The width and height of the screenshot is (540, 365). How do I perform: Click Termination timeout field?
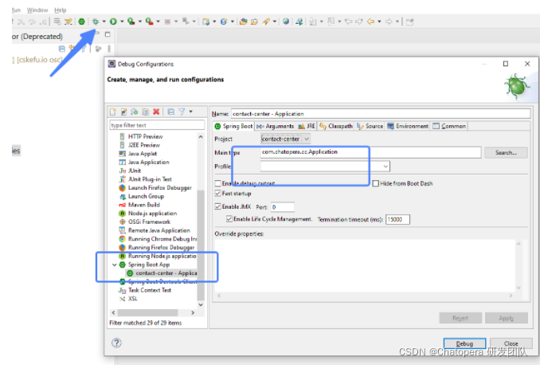(x=397, y=219)
